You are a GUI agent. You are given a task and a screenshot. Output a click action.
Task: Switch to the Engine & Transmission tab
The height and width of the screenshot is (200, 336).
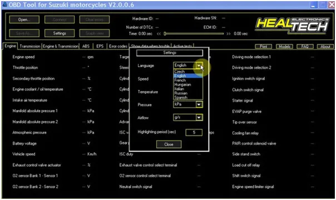(61, 46)
